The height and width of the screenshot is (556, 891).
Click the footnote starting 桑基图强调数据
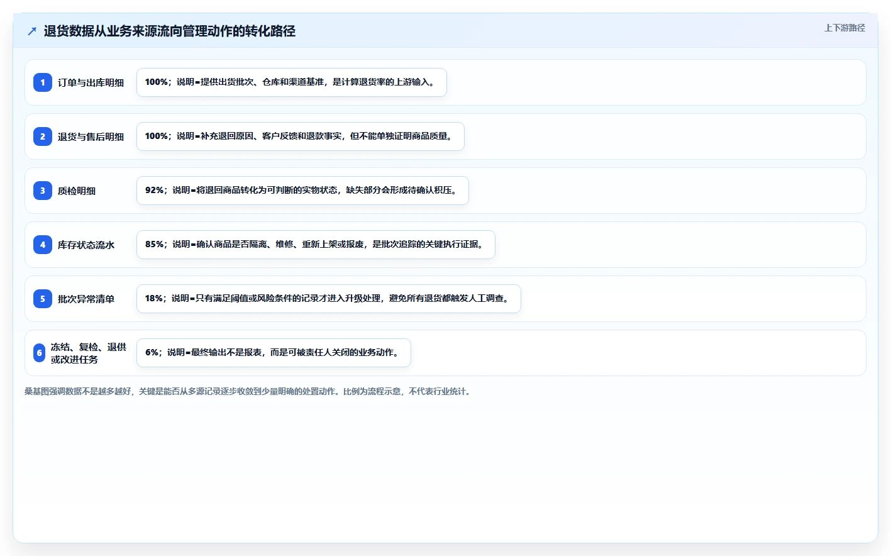(249, 391)
